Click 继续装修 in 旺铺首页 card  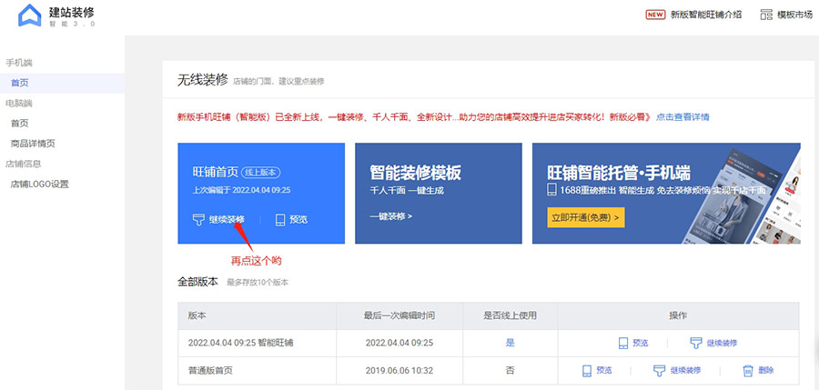click(x=227, y=220)
